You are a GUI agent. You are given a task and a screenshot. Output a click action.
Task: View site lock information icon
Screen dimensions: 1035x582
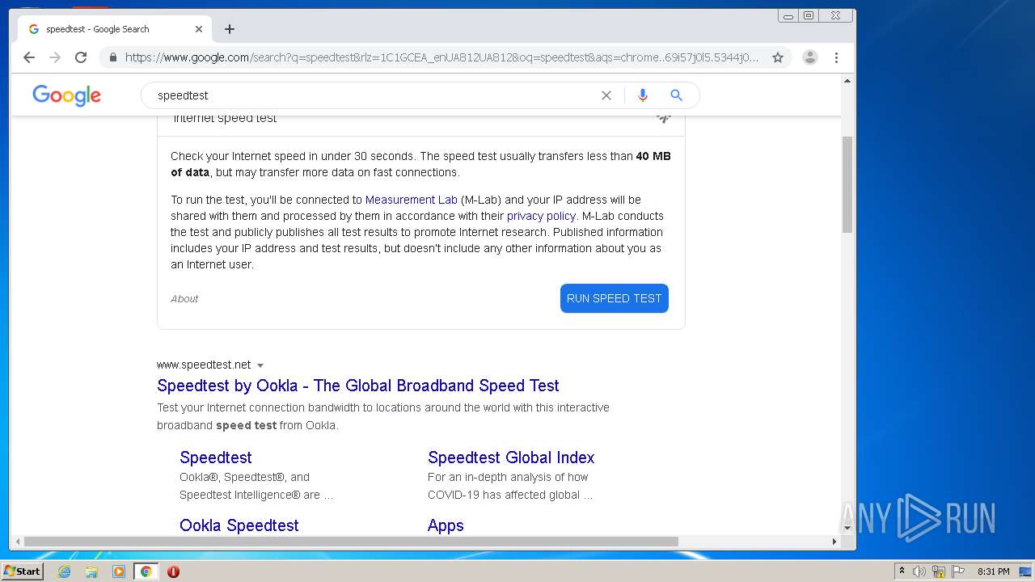click(x=112, y=57)
